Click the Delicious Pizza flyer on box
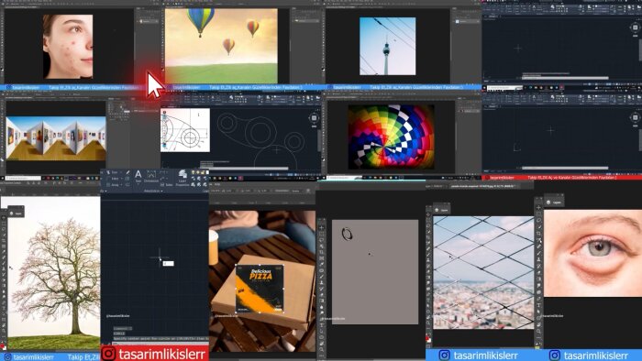 click(260, 289)
